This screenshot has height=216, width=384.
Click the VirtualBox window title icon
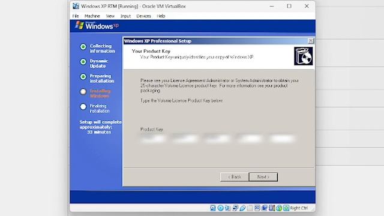click(76, 6)
